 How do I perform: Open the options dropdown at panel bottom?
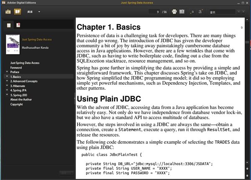tap(67, 173)
